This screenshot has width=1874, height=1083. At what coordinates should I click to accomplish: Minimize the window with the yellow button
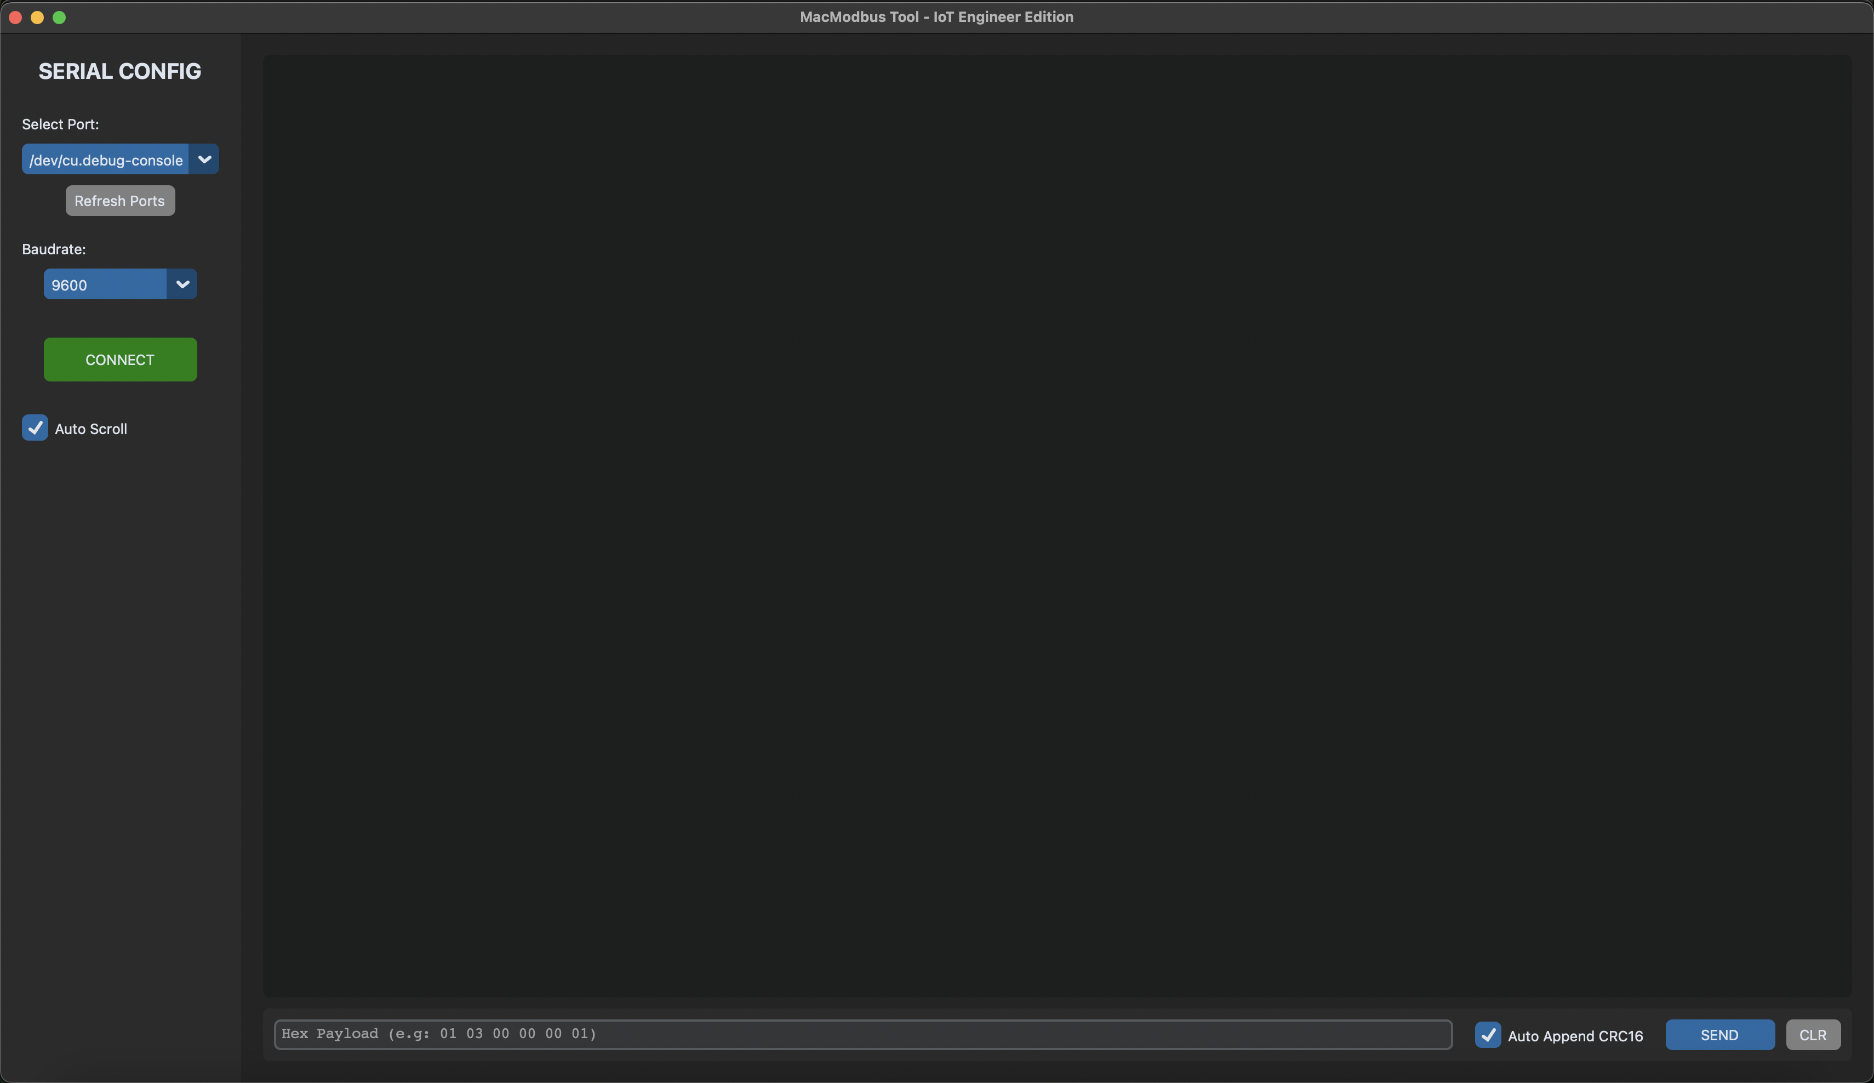(x=37, y=17)
